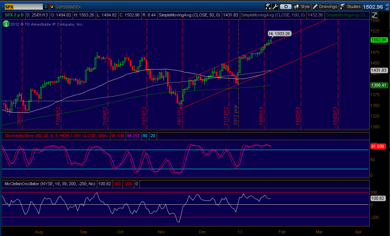Click SimpleMovingAvg (CLOSE, 50, 0) study label
Screen dimensions: 390x236
tap(189, 15)
